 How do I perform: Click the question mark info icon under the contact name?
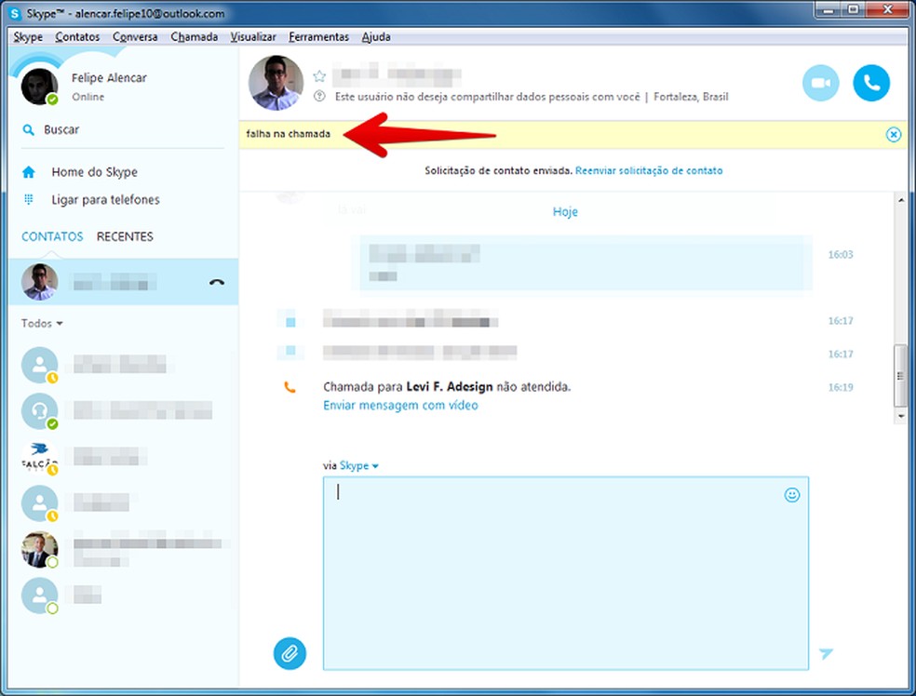tap(319, 97)
